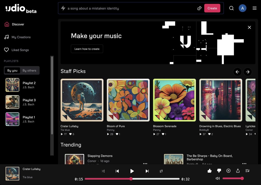Open My Creations in sidebar
Screen dimensions: 261x185
pyautogui.click(x=21, y=37)
